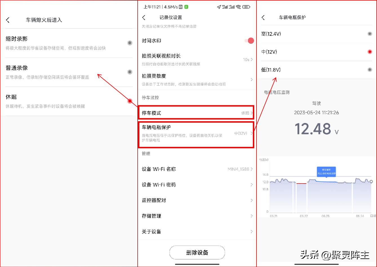Viewport: 377px width, 267px height.
Task: Click the back arrow on 车辆熄火后进入 page
Action: point(8,20)
